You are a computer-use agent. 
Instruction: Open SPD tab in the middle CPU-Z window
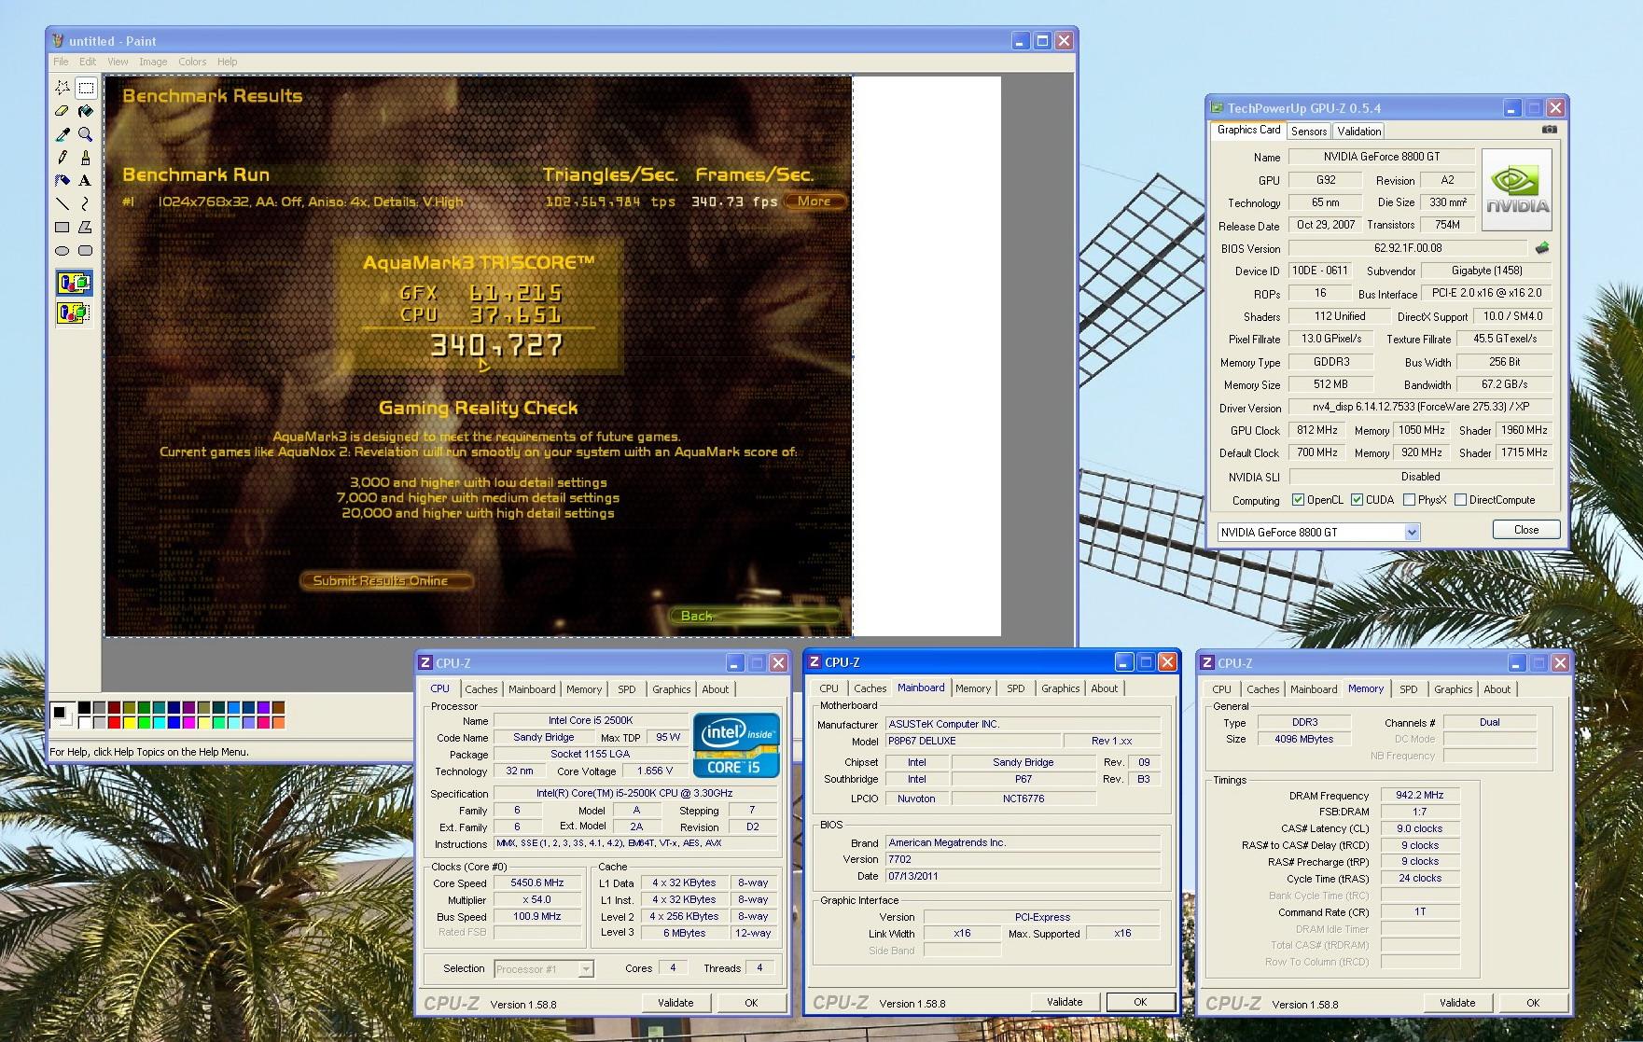pos(1015,688)
